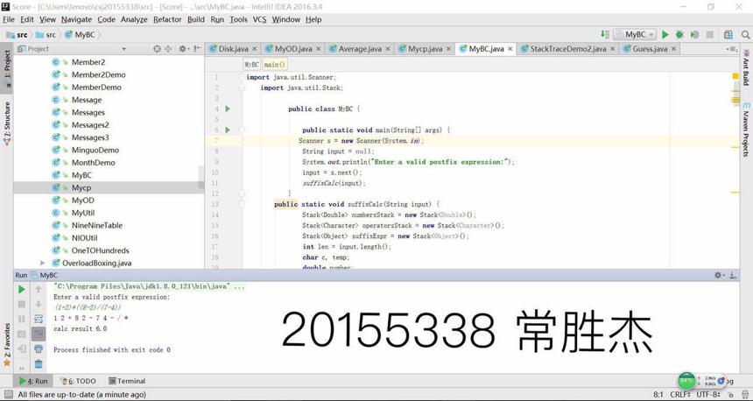Run MyBC with the green toolbar arrow
The image size is (753, 401).
[x=665, y=34]
